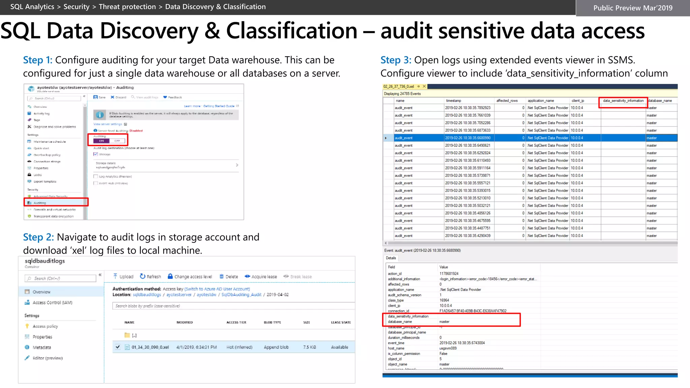Click row indicator arrow of selected audit_event
The width and height of the screenshot is (690, 388).
[x=386, y=138]
